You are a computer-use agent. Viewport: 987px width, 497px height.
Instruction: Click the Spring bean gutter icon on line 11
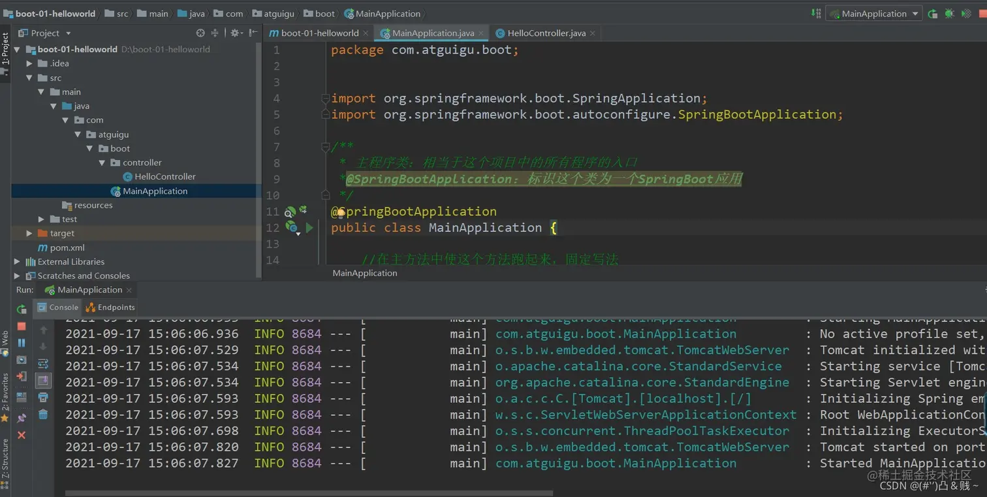[x=290, y=212]
